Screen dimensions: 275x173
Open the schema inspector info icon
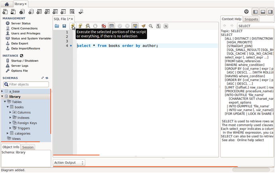pyautogui.click(x=22, y=12)
